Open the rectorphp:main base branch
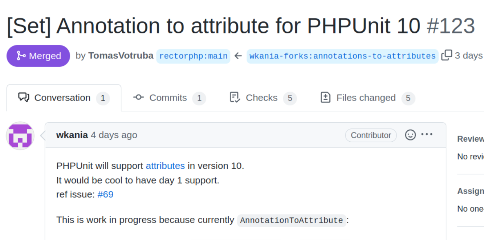 coord(193,56)
